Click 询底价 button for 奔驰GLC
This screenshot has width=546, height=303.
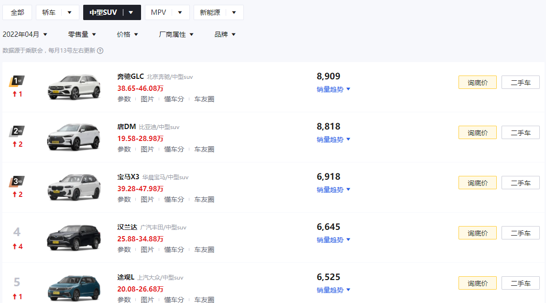point(478,83)
